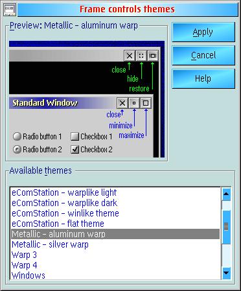Click the themes list scroll down arrow
This screenshot has width=241, height=291.
click(x=226, y=273)
